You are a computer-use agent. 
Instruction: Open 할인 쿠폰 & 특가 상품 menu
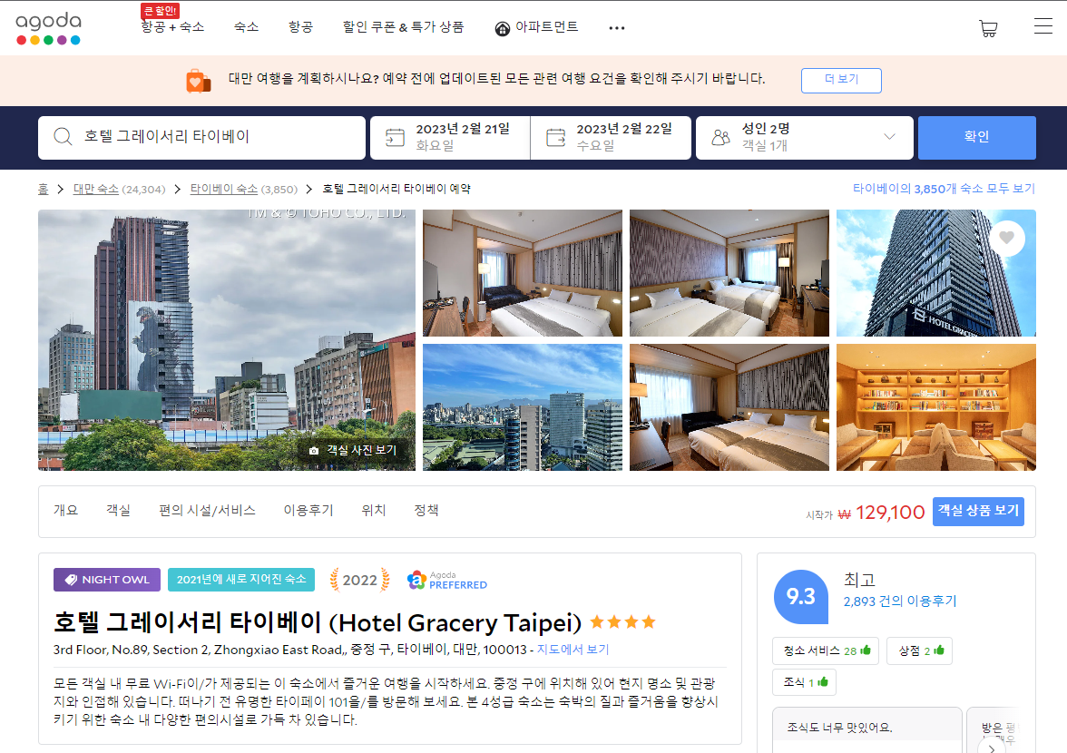click(403, 26)
